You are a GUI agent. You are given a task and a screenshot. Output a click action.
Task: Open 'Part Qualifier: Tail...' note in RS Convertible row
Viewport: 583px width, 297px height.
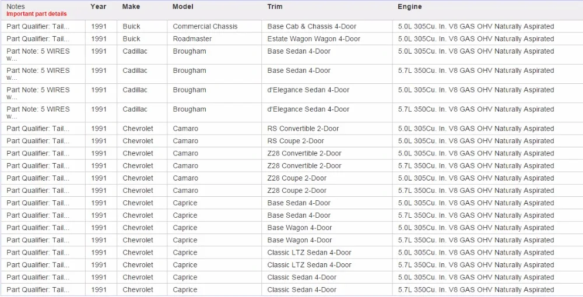coord(37,129)
